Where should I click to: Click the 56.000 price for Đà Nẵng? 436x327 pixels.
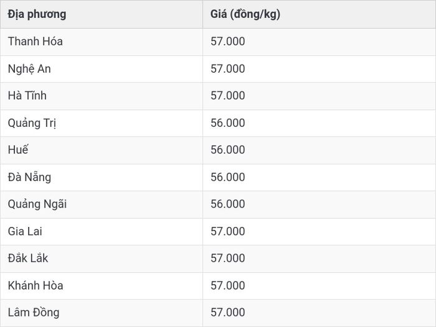[x=228, y=177]
